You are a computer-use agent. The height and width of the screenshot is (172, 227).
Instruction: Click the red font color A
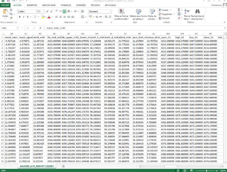49,17
